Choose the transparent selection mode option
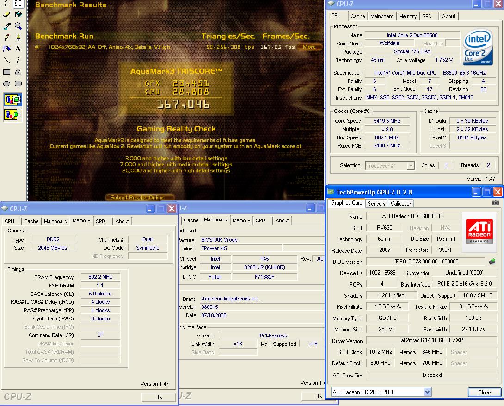 tap(12, 114)
